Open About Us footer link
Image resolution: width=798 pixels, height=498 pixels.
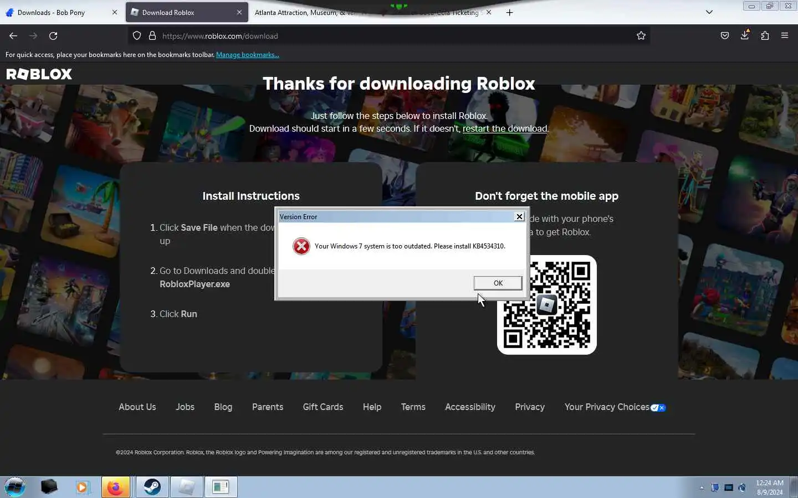[137, 407]
